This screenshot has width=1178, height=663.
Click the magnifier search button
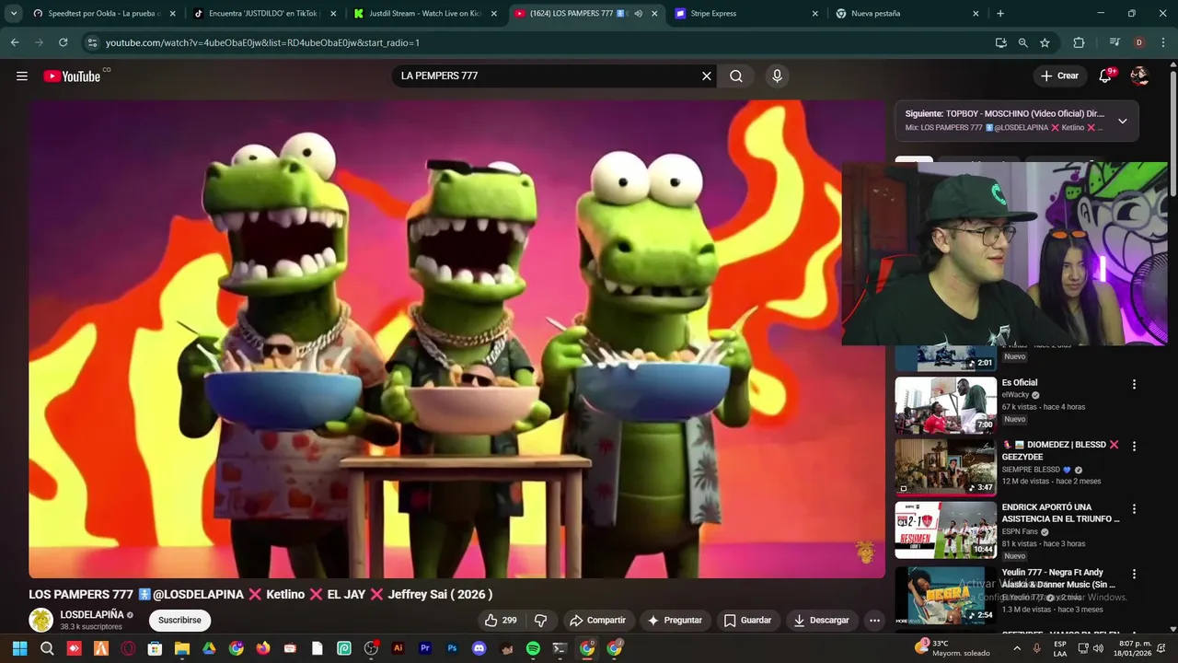coord(736,76)
